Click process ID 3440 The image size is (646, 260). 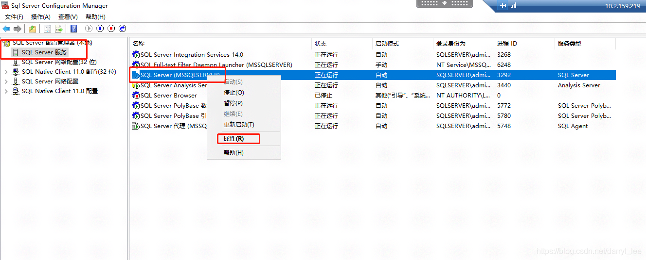tap(504, 85)
